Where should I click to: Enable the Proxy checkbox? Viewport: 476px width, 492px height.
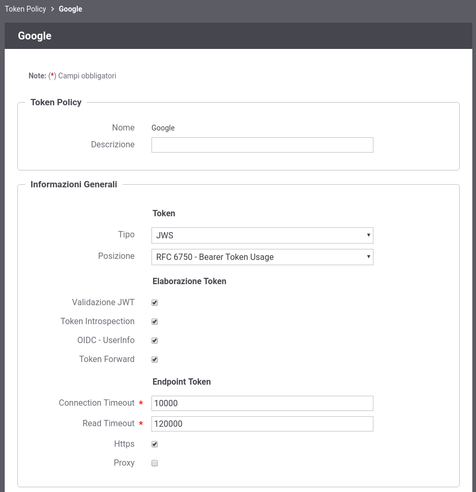pos(155,463)
